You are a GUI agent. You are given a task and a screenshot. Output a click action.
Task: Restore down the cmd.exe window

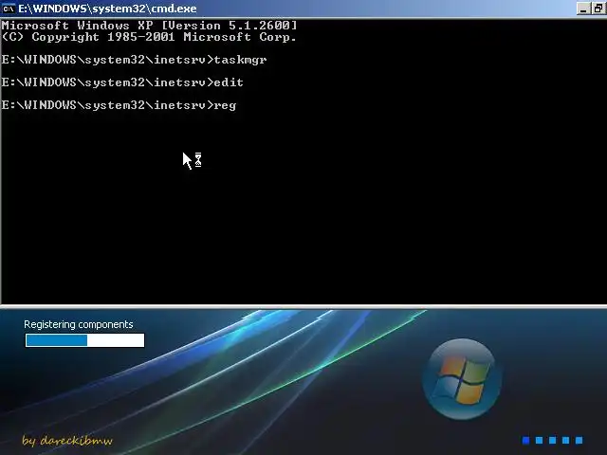click(x=598, y=9)
